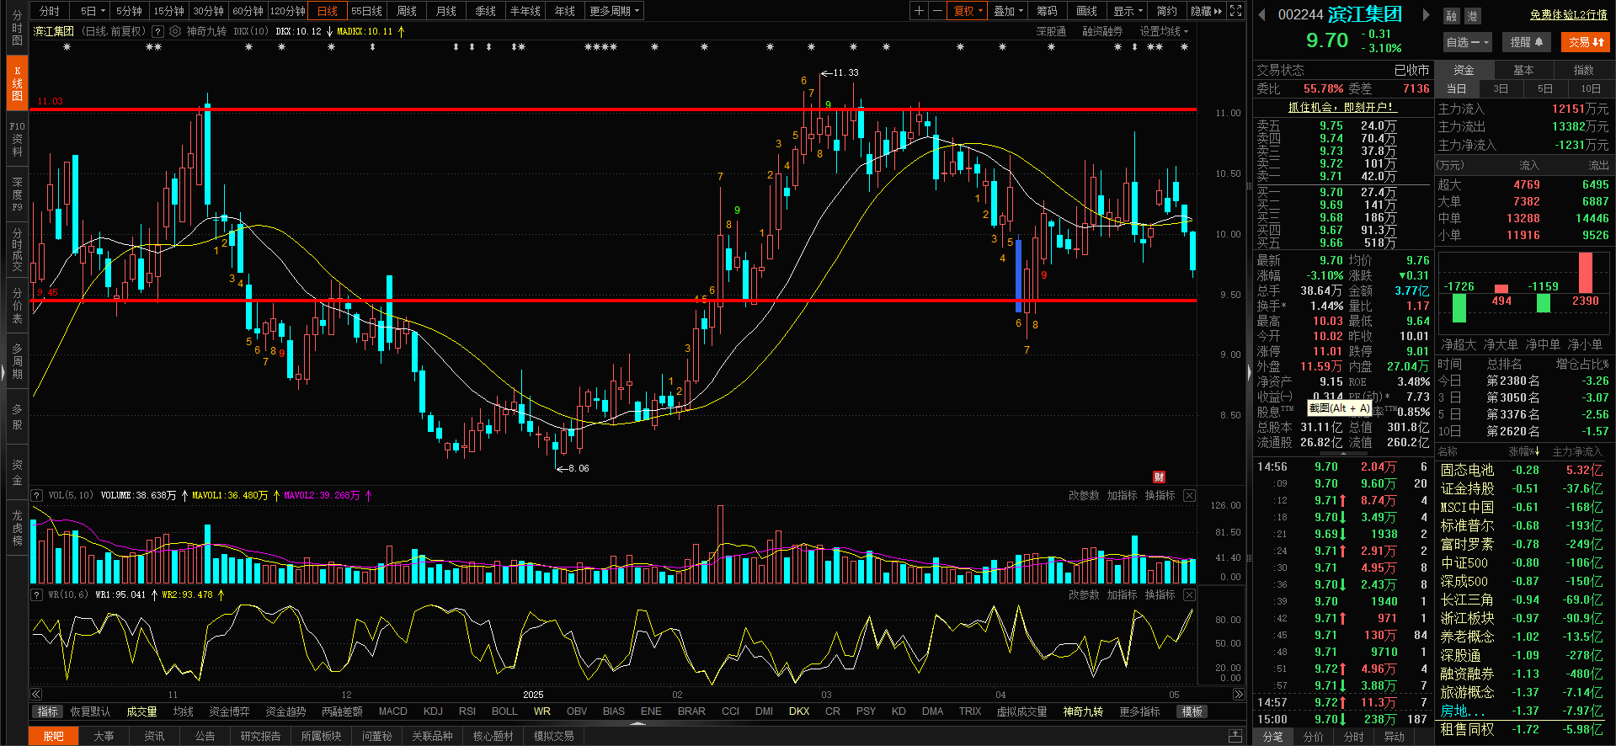Set a price alert with 提醒 bell
This screenshot has height=746, width=1616.
tap(1526, 42)
